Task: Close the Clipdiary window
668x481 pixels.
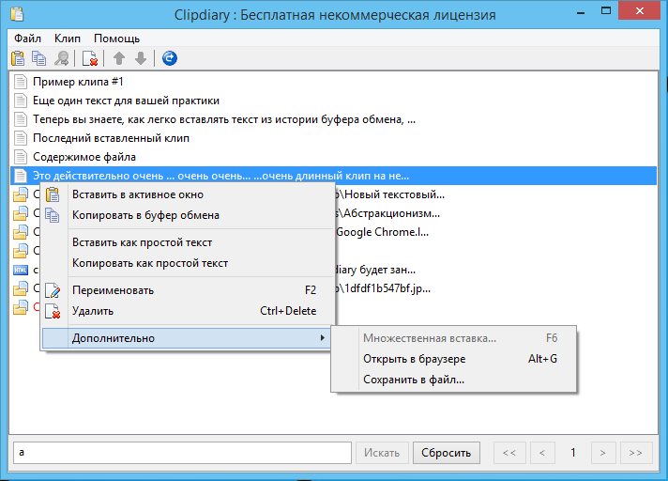Action: pos(640,11)
